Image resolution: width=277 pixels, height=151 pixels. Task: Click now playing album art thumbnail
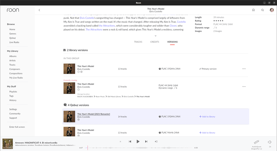pos(8,144)
